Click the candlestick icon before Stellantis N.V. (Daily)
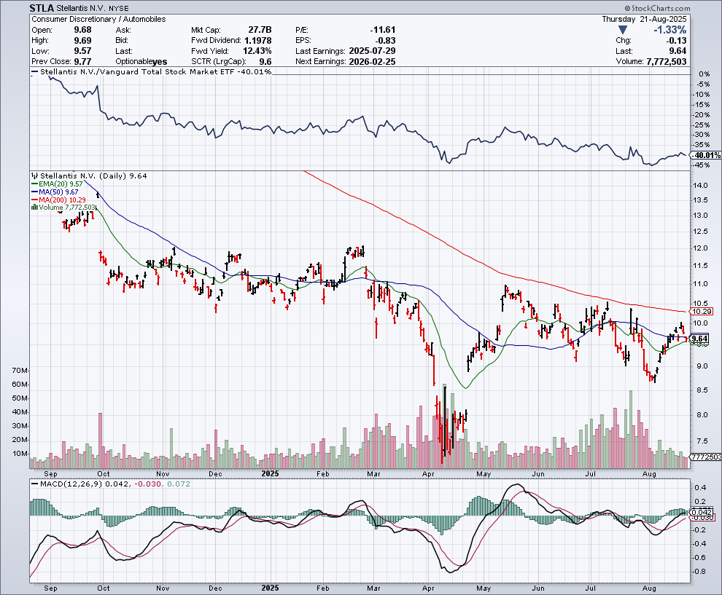Viewport: 722px width, 595px height. [x=34, y=176]
